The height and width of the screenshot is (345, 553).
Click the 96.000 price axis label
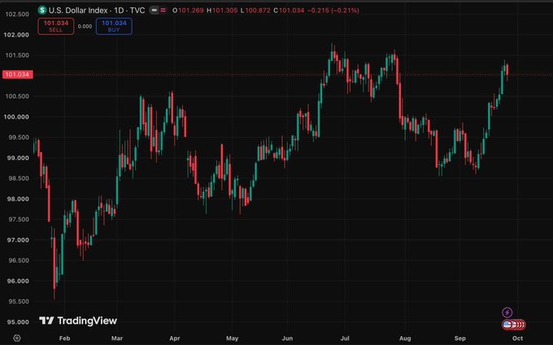(x=18, y=281)
